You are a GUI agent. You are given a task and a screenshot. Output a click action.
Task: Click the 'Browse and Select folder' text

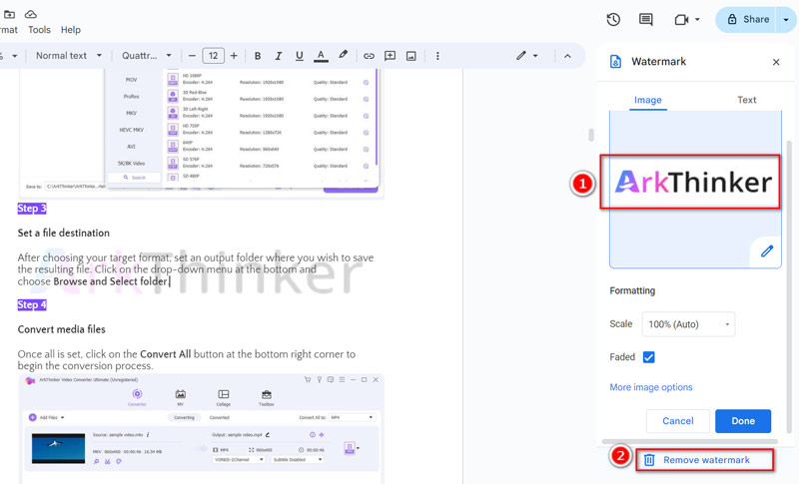[111, 281]
